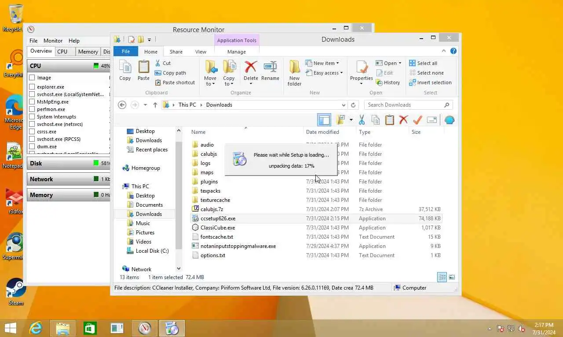Check dwm.exe process checkbox
The height and width of the screenshot is (337, 563).
(32, 147)
